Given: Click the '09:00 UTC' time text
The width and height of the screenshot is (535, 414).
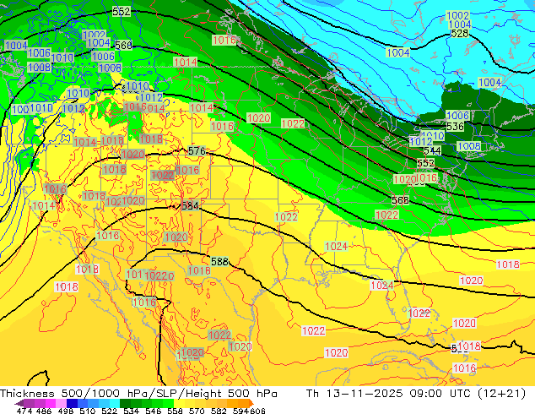Looking at the screenshot, I should pos(441,394).
